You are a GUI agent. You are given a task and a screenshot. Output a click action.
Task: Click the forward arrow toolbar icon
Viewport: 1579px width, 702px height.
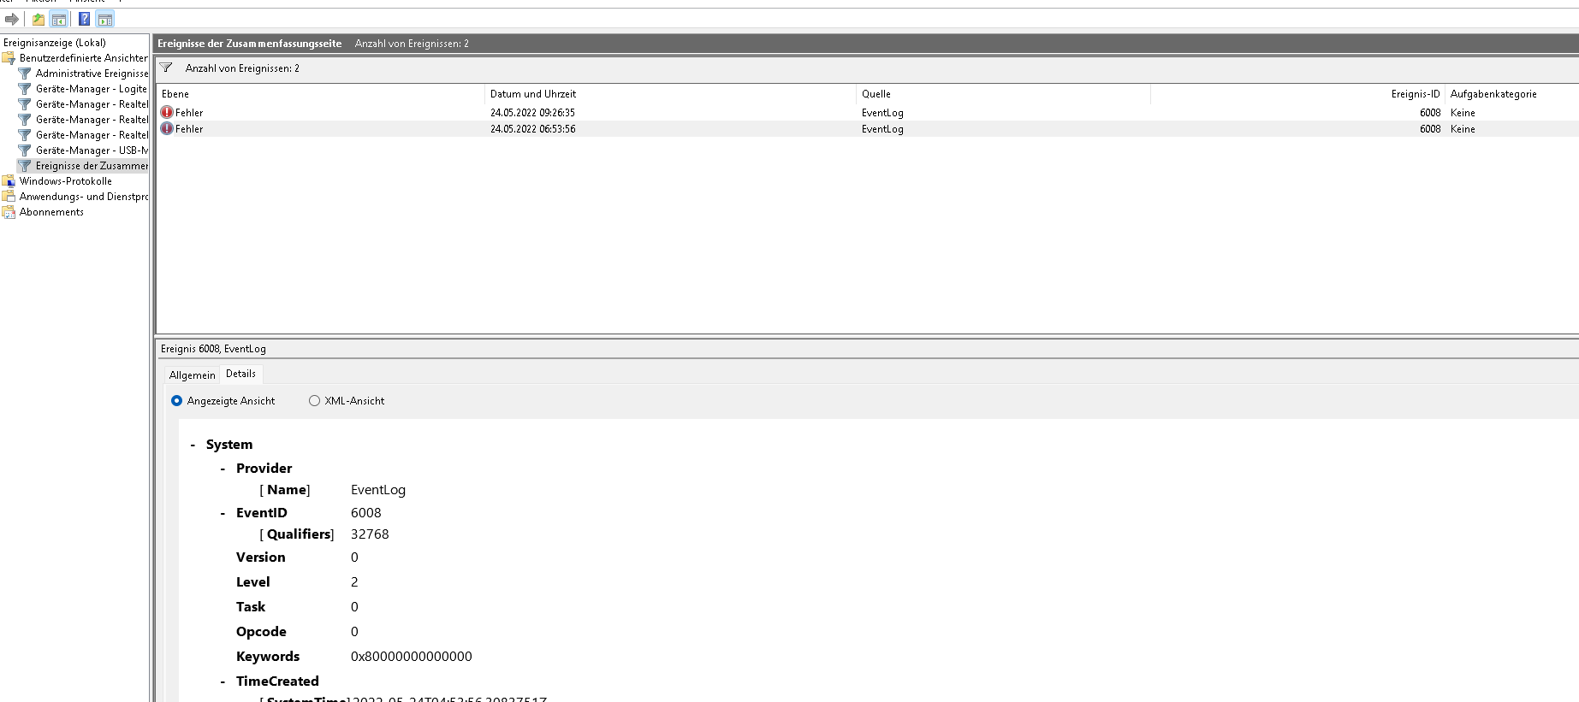[12, 19]
